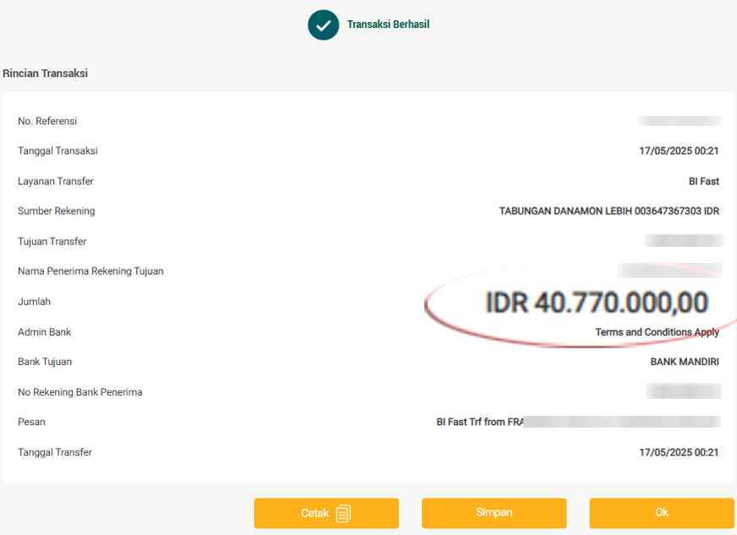Select the BANK MANDIRI destination value
737x535 pixels.
[x=685, y=362]
